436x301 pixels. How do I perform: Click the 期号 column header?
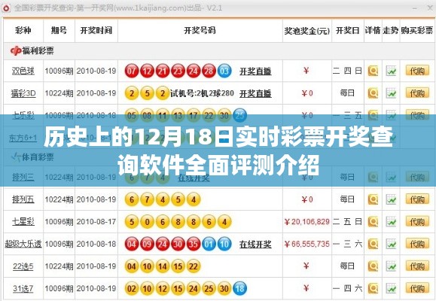(x=59, y=30)
